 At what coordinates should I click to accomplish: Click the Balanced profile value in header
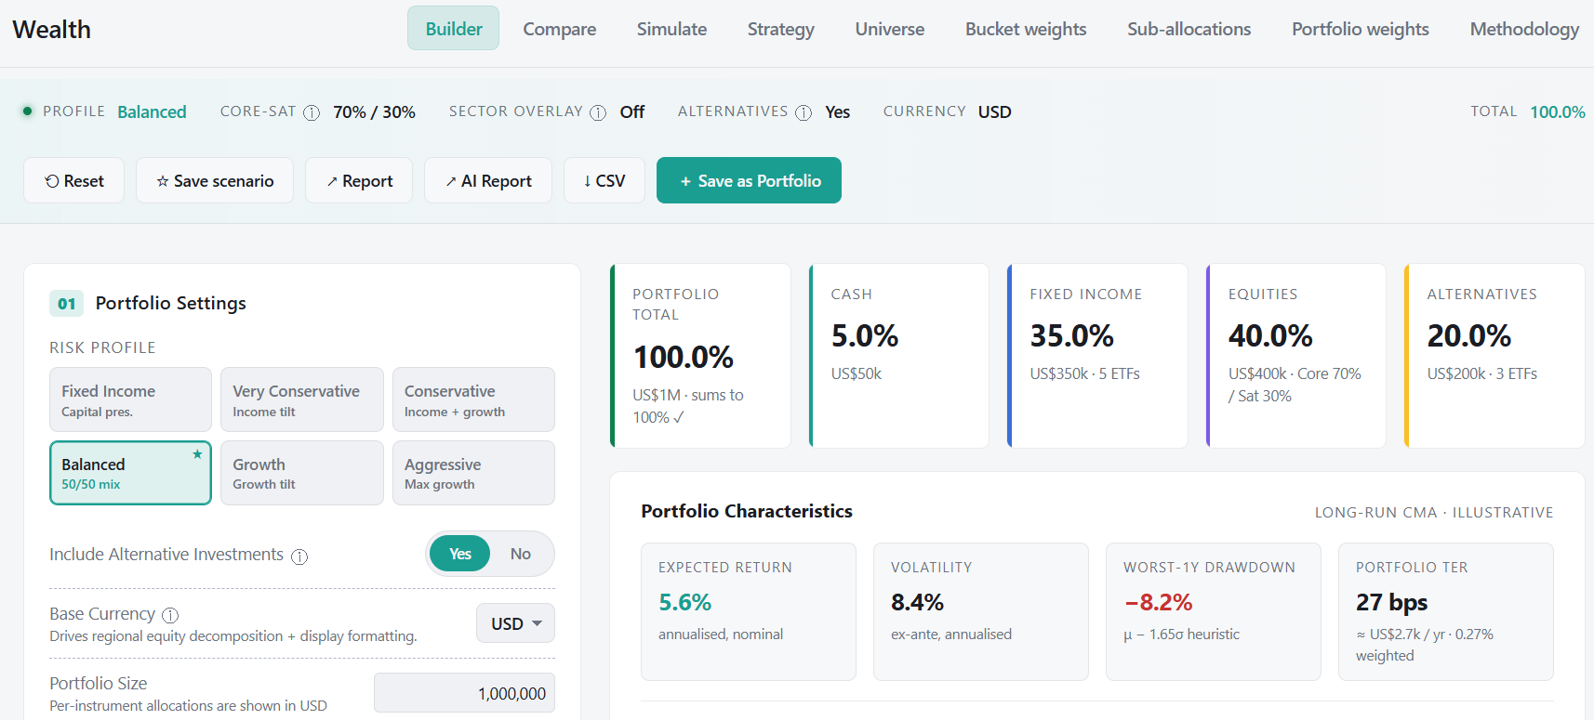tap(152, 111)
